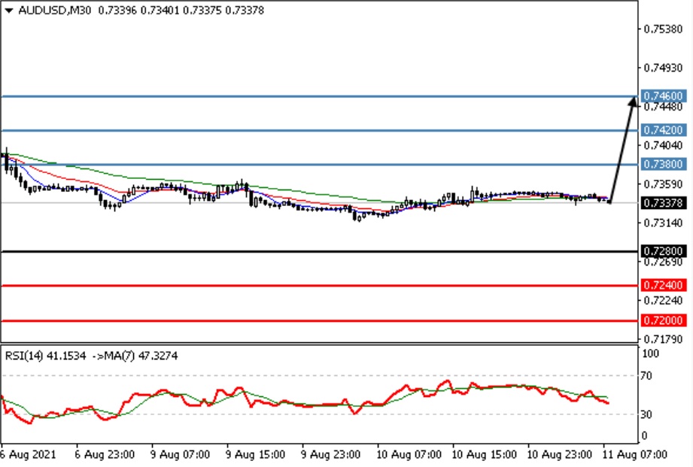Viewport: 693px width, 467px height.
Task: Click the RSI overbought level 70 label
Action: click(x=646, y=376)
